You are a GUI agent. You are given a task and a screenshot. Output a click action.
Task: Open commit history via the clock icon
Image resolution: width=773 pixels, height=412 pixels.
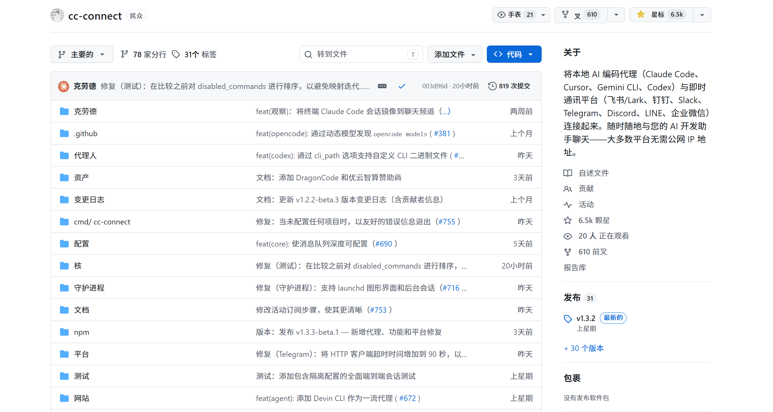click(x=492, y=86)
